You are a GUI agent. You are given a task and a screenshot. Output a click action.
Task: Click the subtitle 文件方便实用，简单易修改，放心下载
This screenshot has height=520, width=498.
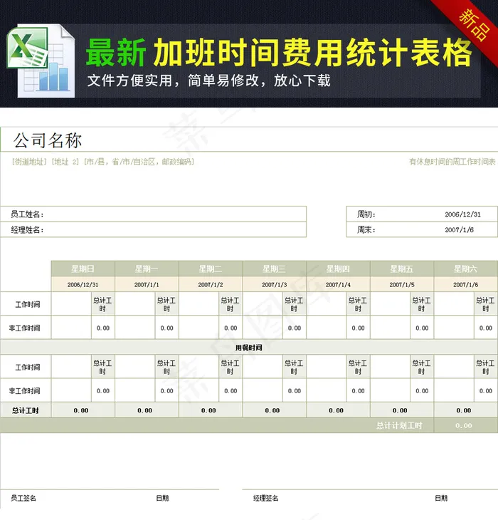point(208,80)
